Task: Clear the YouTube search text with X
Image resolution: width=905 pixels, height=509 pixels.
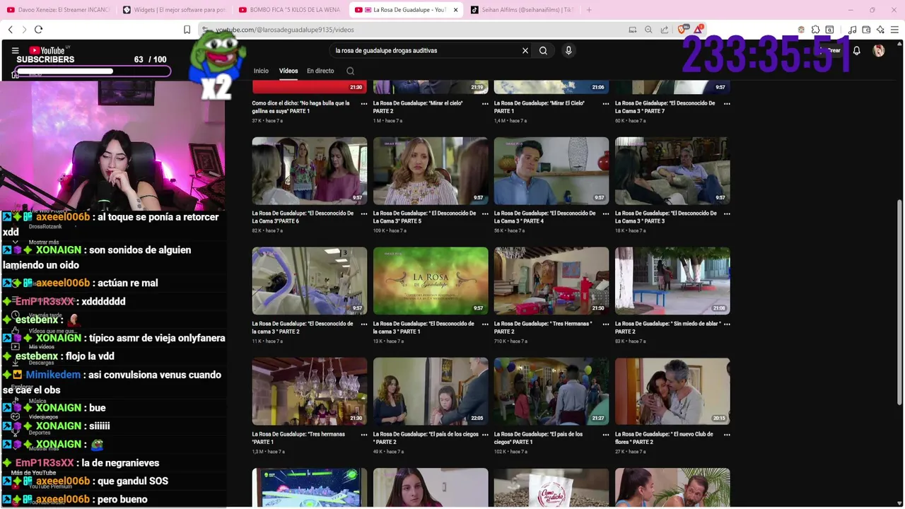Action: pos(525,51)
